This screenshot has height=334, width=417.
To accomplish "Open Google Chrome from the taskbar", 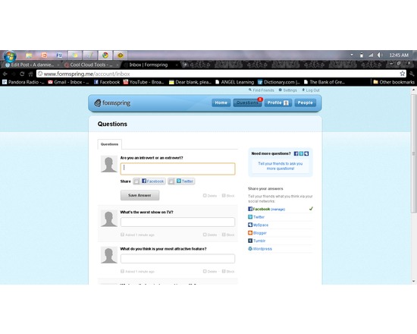I will pos(105,55).
